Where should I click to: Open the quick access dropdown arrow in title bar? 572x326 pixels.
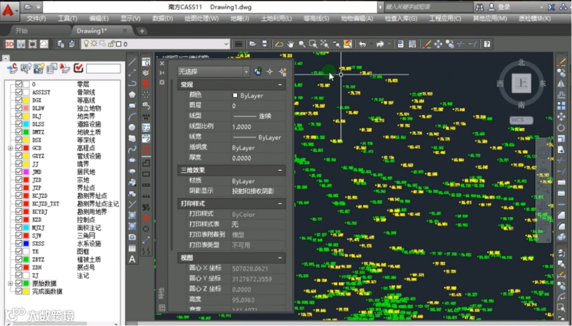click(39, 7)
